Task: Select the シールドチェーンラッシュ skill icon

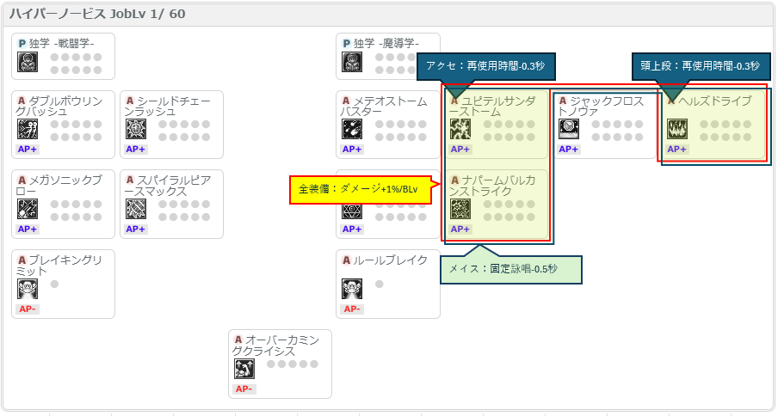Action: [135, 129]
